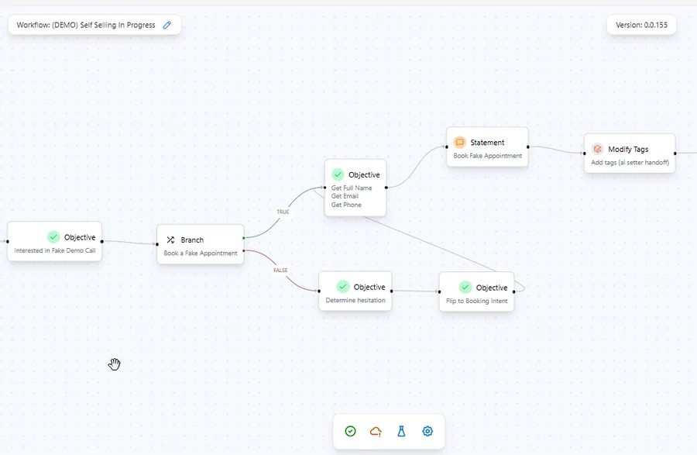Open the test flask icon
Image resolution: width=697 pixels, height=455 pixels.
point(401,431)
